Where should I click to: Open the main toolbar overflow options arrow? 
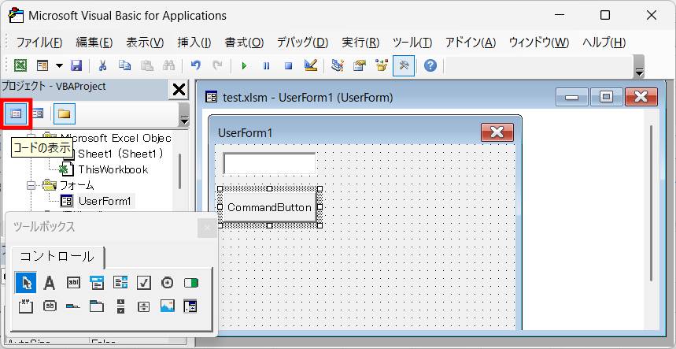[639, 72]
